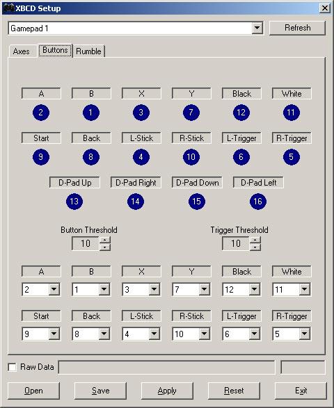
Task: Click the D-Pad Left label
Action: tap(258, 182)
